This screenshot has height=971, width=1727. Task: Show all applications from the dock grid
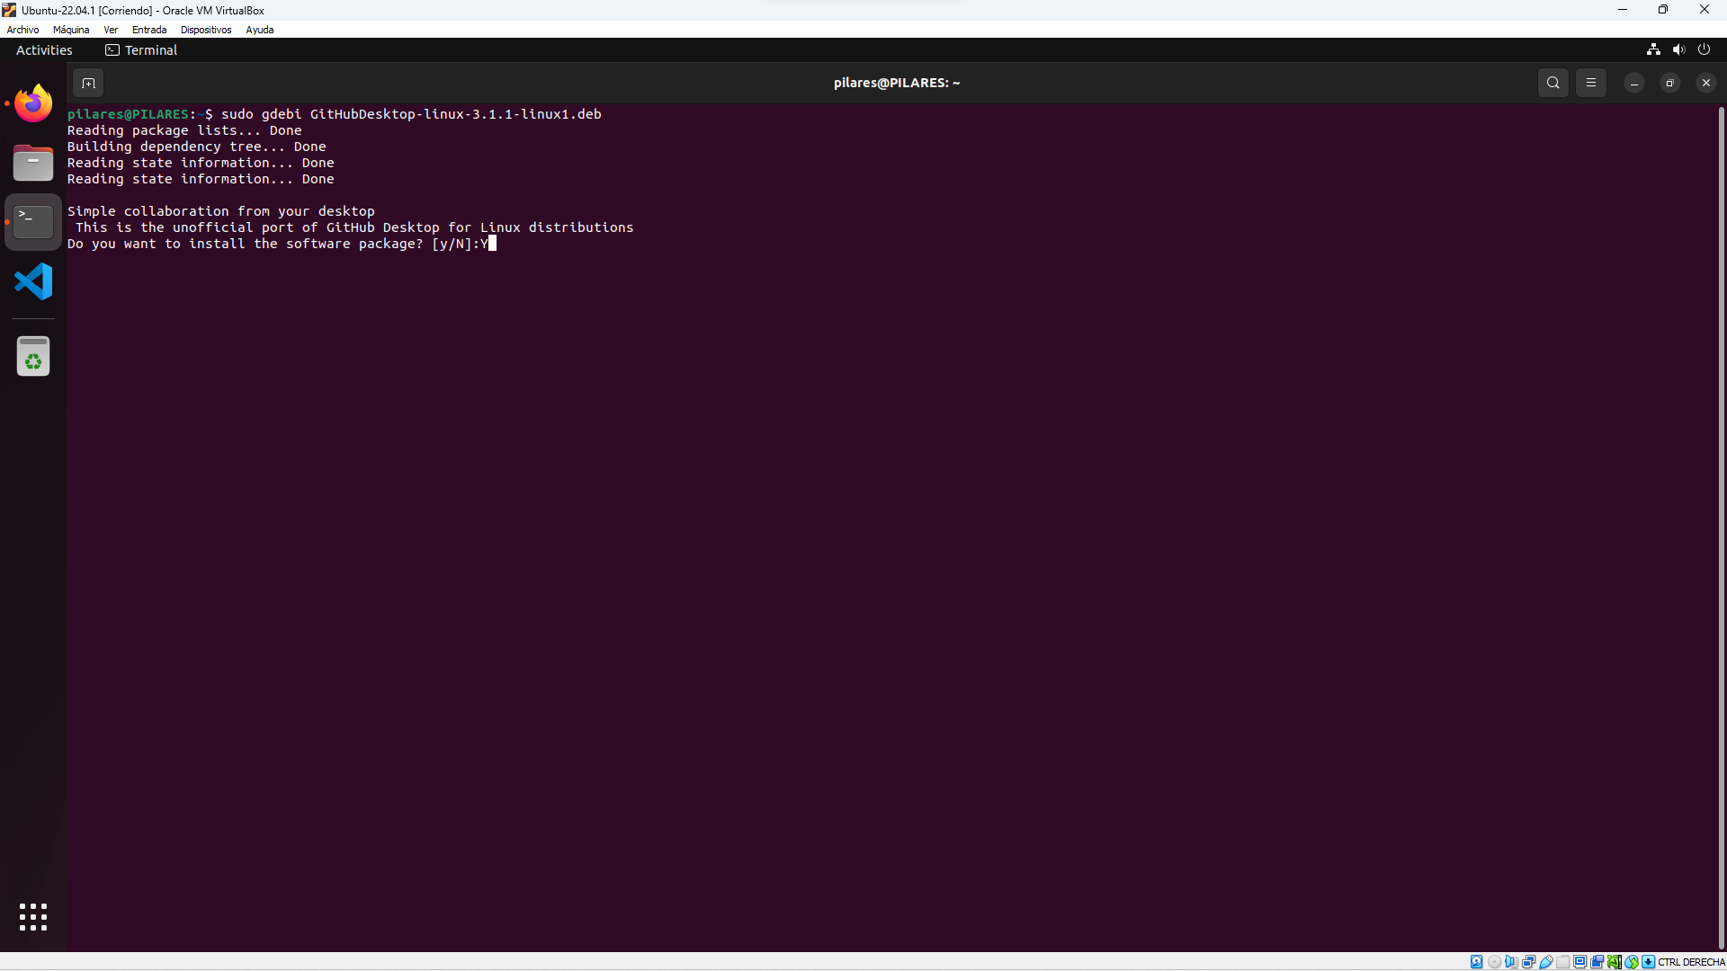coord(32,916)
